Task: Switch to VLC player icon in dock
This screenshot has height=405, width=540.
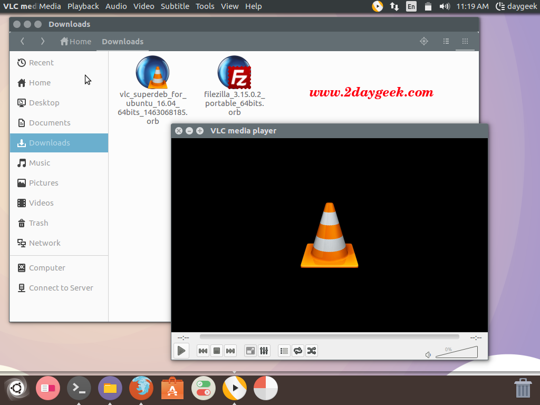Action: 235,388
